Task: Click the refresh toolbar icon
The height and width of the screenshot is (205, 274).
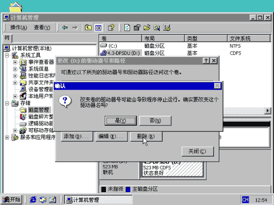Action: 127,27
